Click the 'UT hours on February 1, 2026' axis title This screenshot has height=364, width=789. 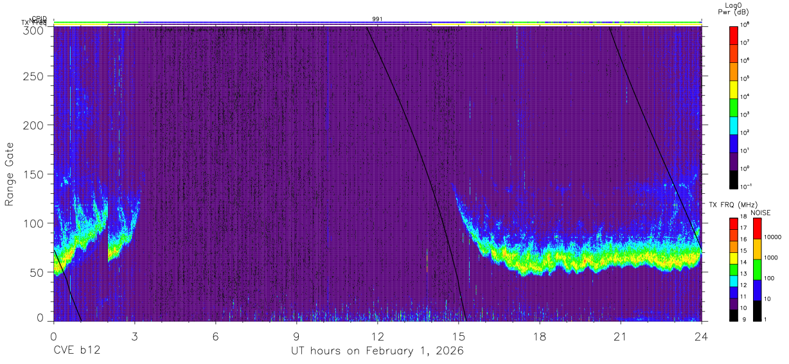[x=378, y=351]
